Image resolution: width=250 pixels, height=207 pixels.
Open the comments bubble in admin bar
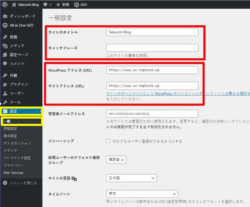[45, 5]
